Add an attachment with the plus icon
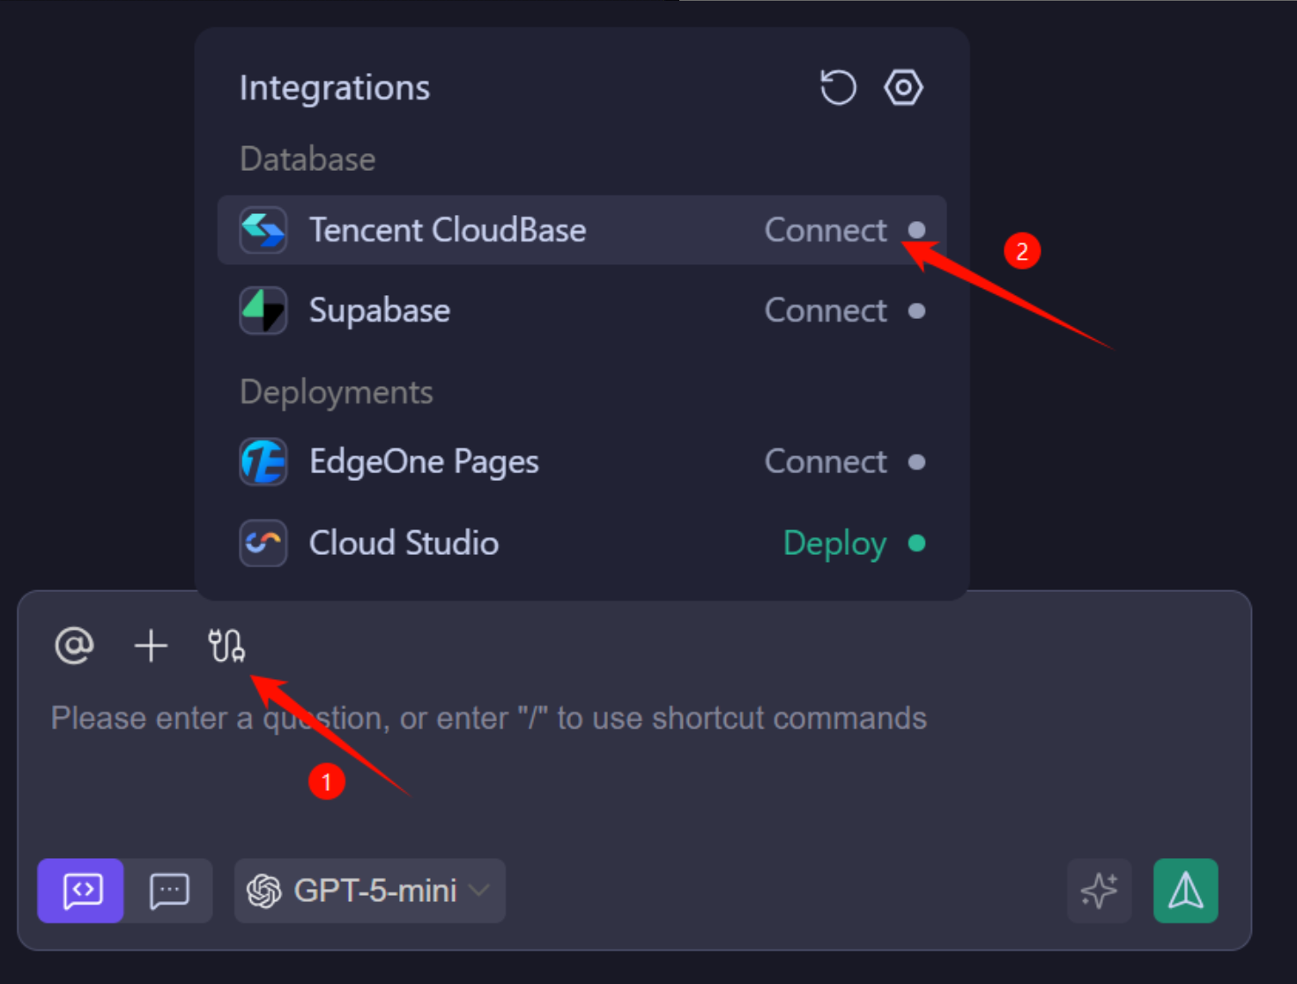This screenshot has height=984, width=1297. tap(151, 646)
